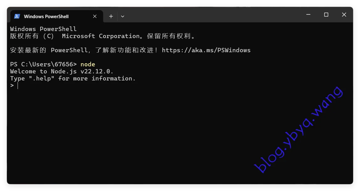Minimize the terminal window
This screenshot has height=191, width=360.
point(308,14)
